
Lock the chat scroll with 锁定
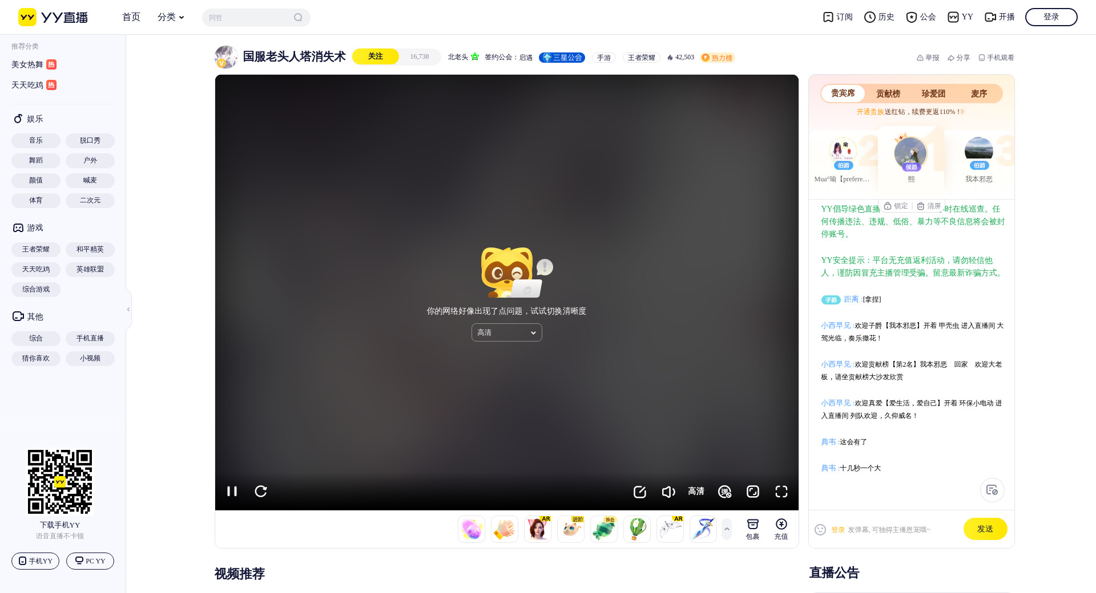point(896,206)
